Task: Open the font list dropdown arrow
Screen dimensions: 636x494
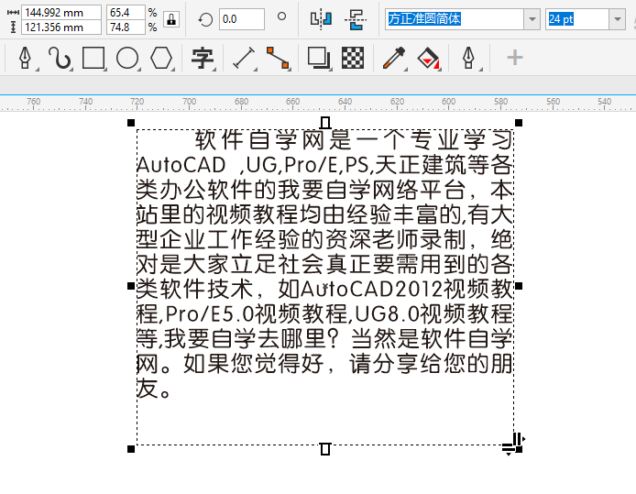Action: (532, 19)
